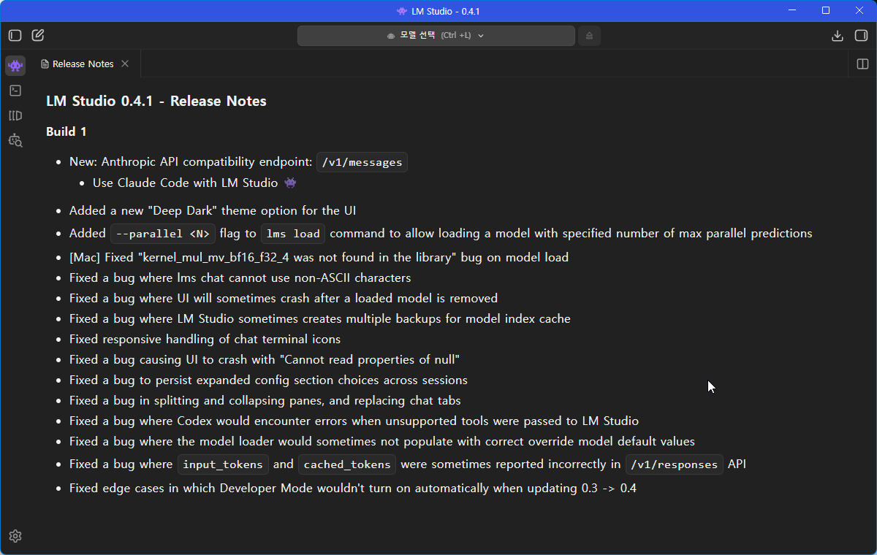Viewport: 877px width, 555px height.
Task: Minimize the LM Studio window
Action: (791, 11)
